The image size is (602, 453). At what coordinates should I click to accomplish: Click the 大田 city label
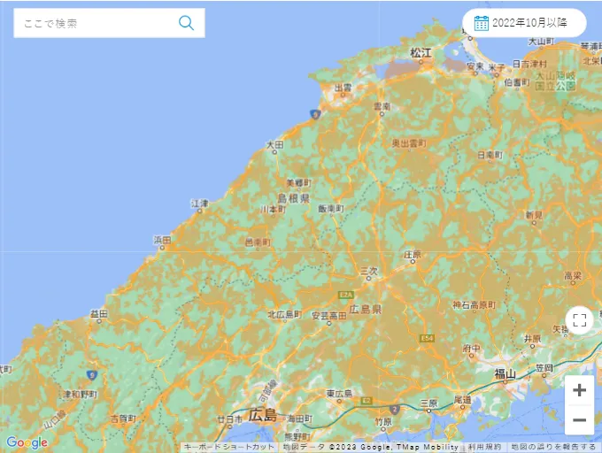[x=275, y=144]
